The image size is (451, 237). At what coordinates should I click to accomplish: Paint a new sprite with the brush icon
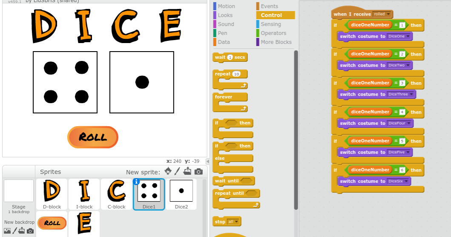177,171
